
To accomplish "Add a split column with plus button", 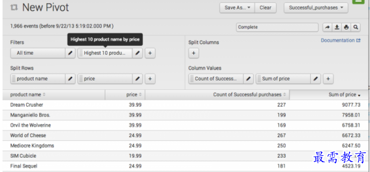I will tap(194, 53).
